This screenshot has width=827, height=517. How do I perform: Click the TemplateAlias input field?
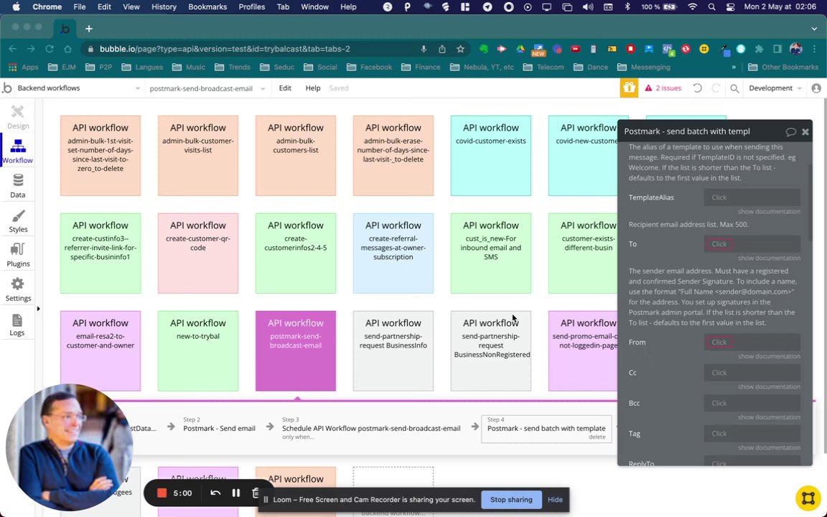point(752,197)
